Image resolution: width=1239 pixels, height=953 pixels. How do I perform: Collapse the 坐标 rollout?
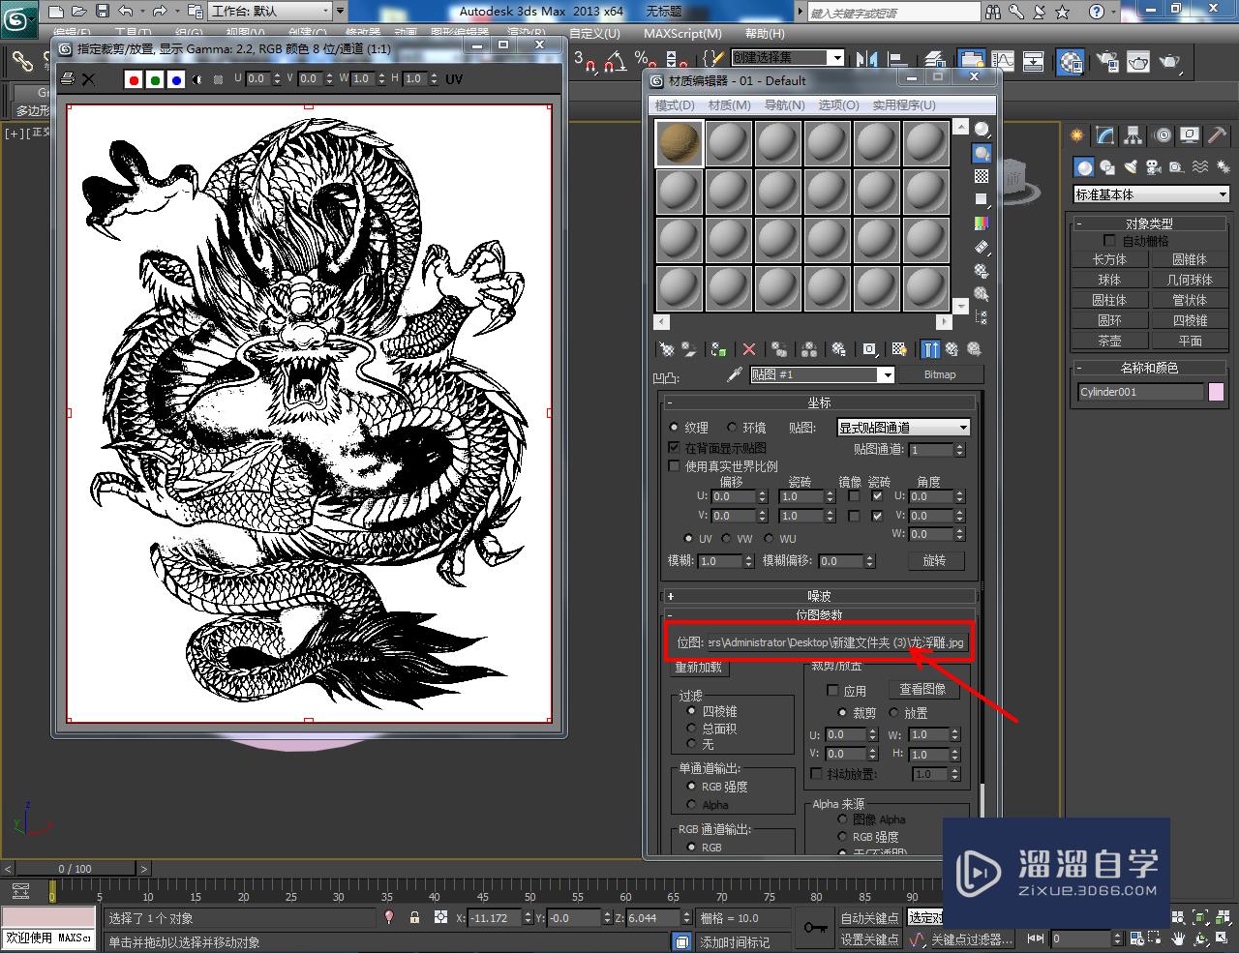point(819,402)
